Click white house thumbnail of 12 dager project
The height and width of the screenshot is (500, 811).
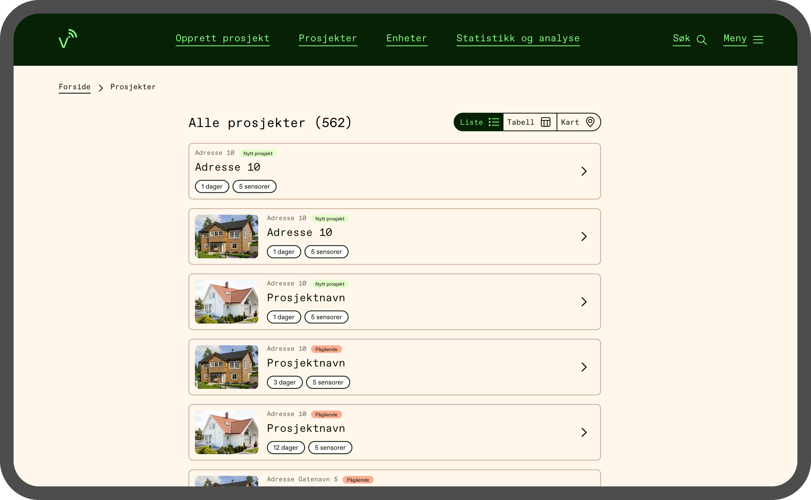pos(226,432)
